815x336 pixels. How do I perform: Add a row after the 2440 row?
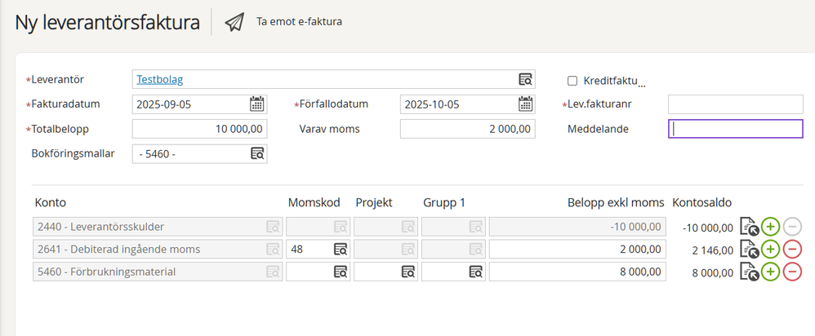(x=770, y=227)
